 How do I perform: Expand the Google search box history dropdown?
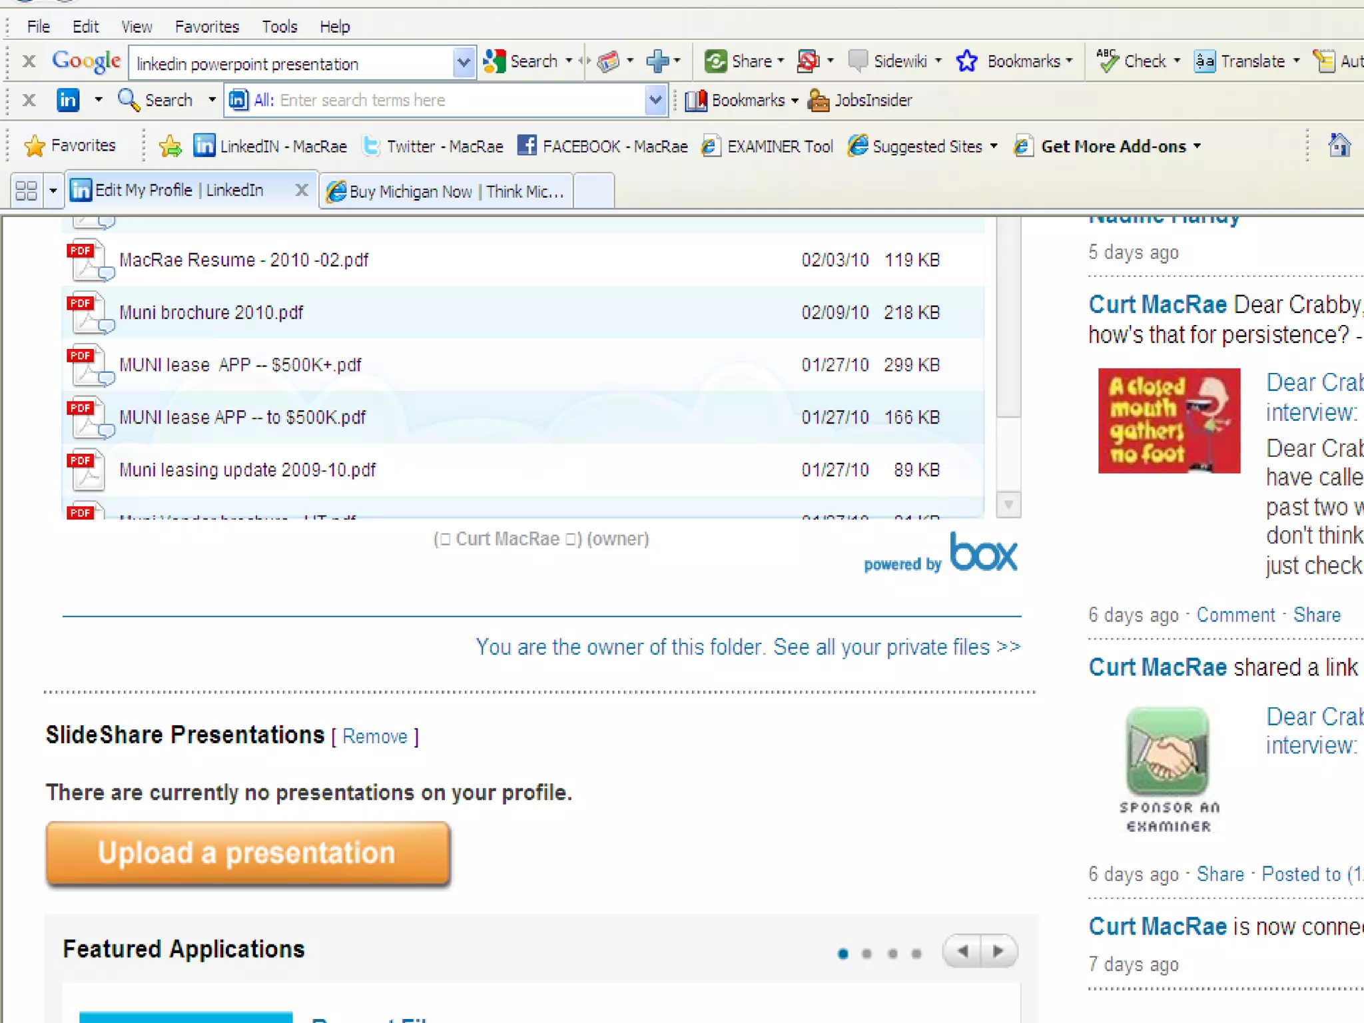click(464, 63)
